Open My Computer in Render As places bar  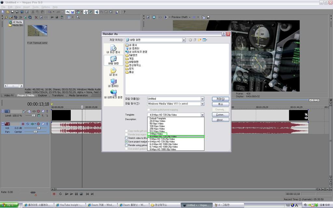click(113, 83)
